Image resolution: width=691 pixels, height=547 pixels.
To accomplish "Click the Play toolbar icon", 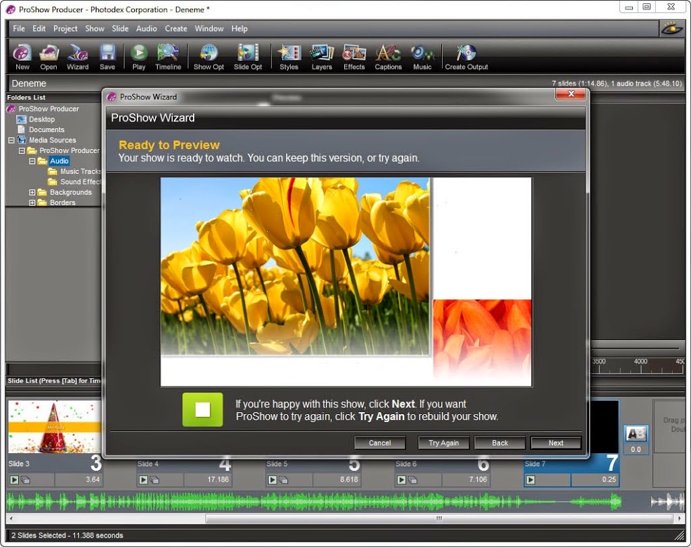I will pos(139,57).
